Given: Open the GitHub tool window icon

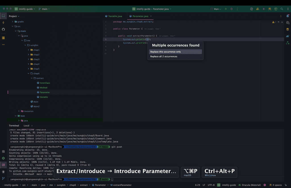Looking at the screenshot, I should 3,29.
